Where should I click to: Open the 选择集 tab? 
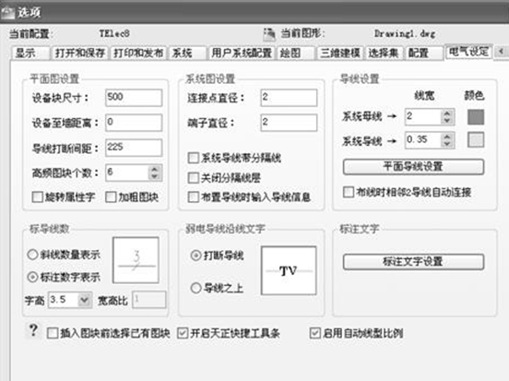[384, 53]
